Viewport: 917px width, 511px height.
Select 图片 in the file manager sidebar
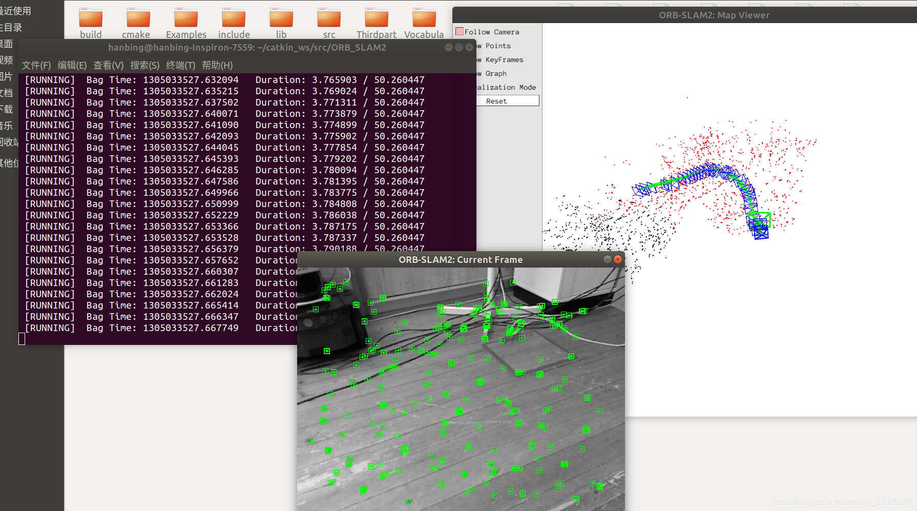[x=7, y=76]
